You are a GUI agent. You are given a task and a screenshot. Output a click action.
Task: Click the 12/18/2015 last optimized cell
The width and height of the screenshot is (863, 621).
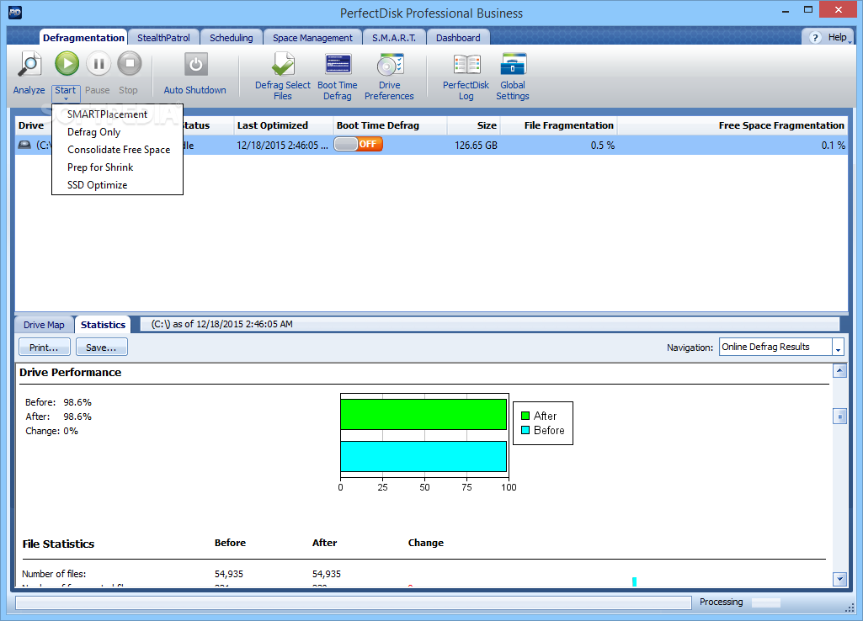pyautogui.click(x=282, y=146)
